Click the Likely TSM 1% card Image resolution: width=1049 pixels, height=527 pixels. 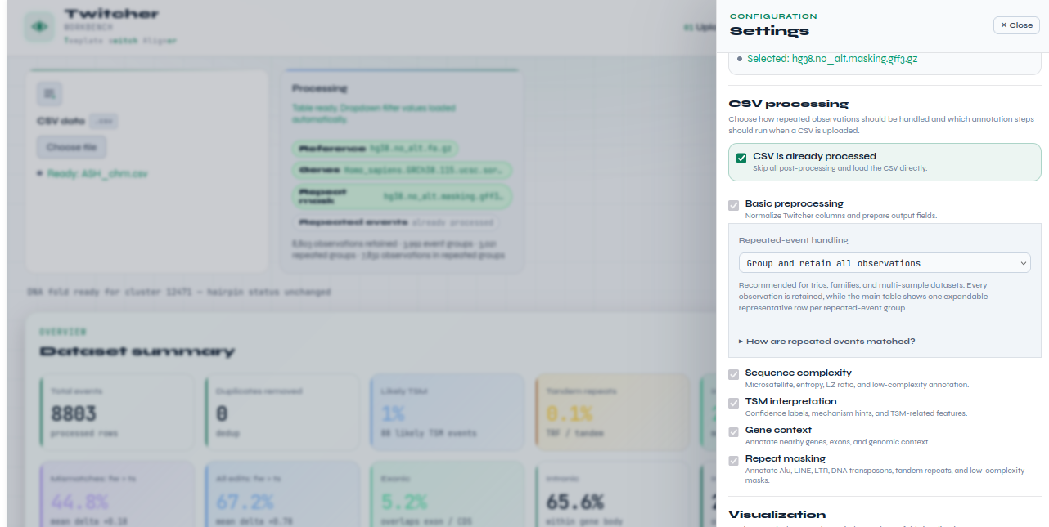(448, 412)
